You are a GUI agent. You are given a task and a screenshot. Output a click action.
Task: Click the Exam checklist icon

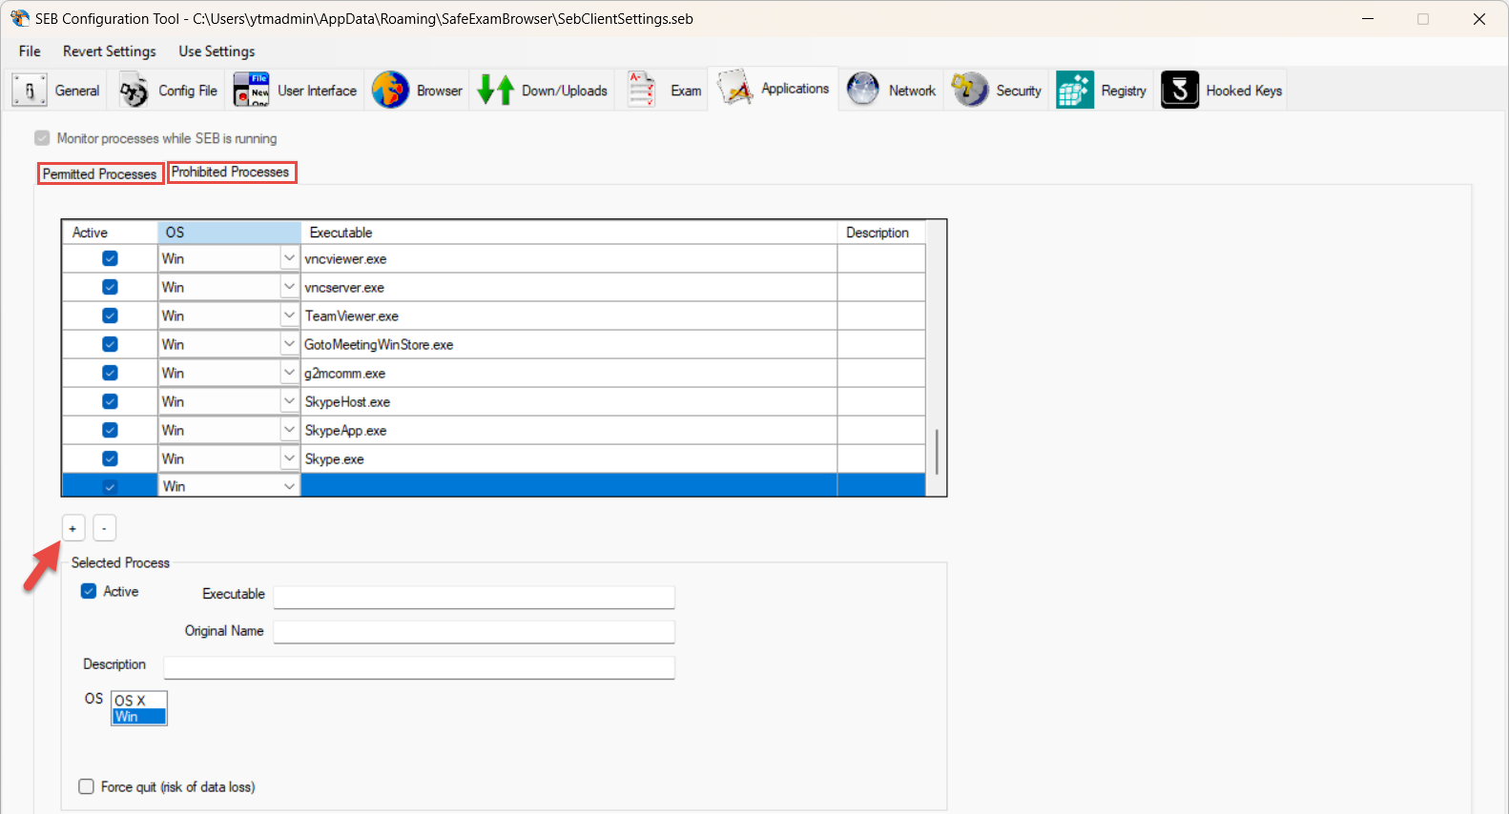click(x=641, y=91)
